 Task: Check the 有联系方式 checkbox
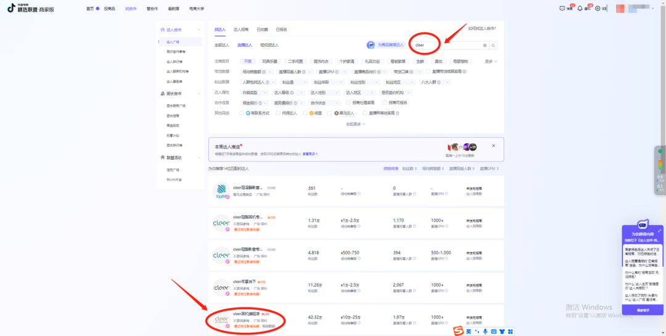pos(242,113)
